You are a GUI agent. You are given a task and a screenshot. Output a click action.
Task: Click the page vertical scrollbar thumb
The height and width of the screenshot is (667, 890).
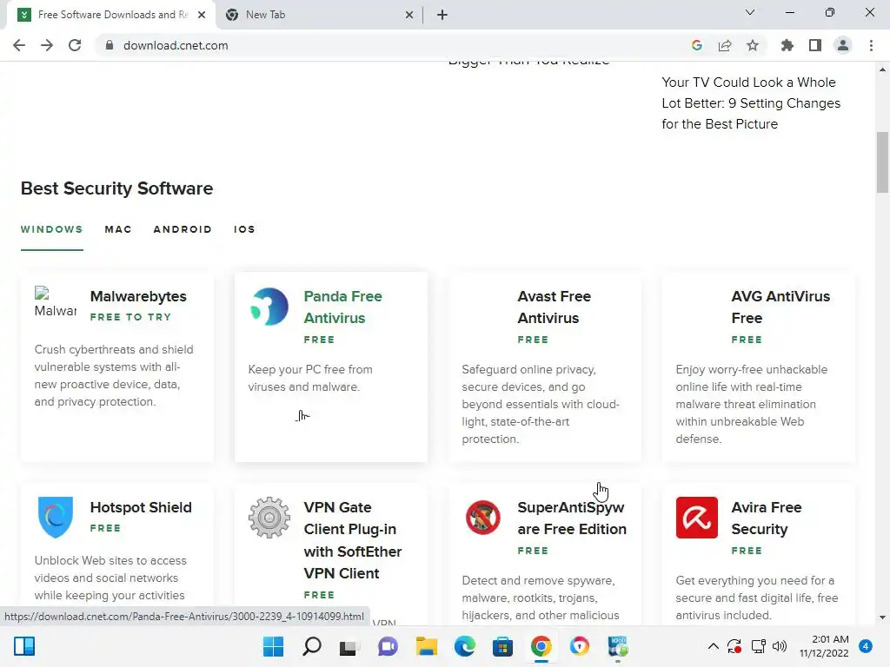click(x=882, y=162)
